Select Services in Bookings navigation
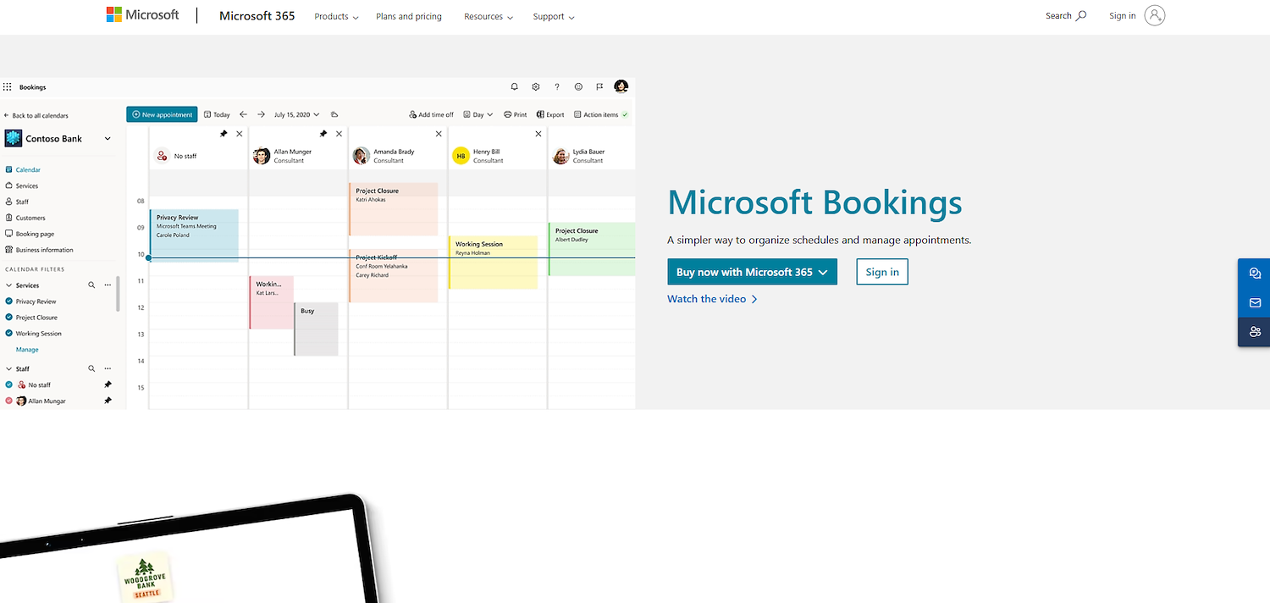Image resolution: width=1270 pixels, height=603 pixels. point(22,185)
